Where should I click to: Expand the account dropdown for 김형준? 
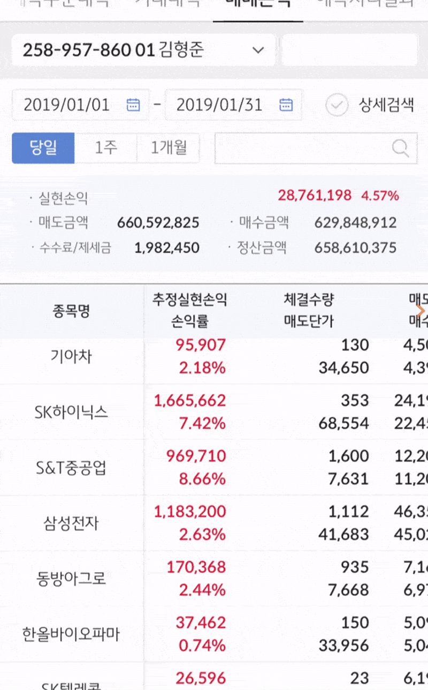pos(258,50)
